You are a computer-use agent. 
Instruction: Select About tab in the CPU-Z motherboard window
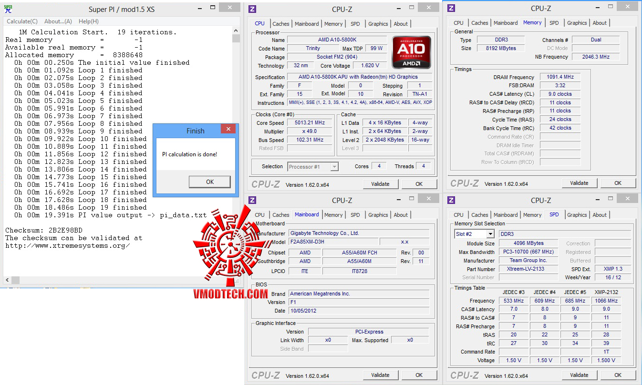[x=401, y=215]
